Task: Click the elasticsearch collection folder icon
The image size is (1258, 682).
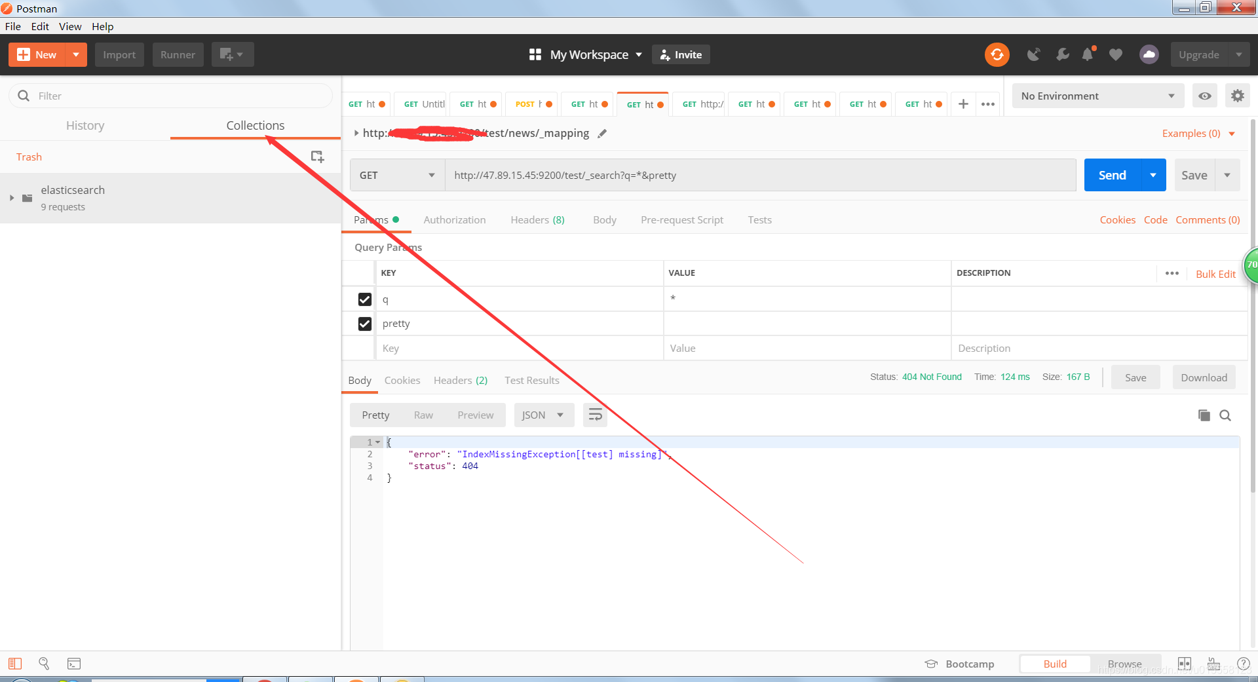Action: (27, 198)
